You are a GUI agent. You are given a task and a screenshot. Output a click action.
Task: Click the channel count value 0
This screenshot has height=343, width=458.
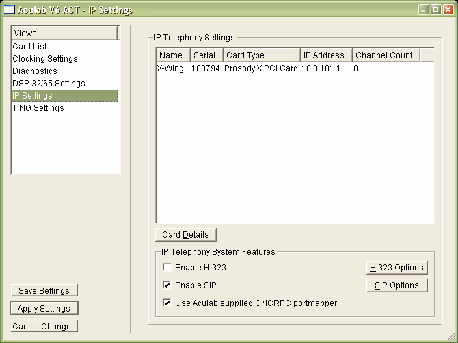(x=355, y=68)
